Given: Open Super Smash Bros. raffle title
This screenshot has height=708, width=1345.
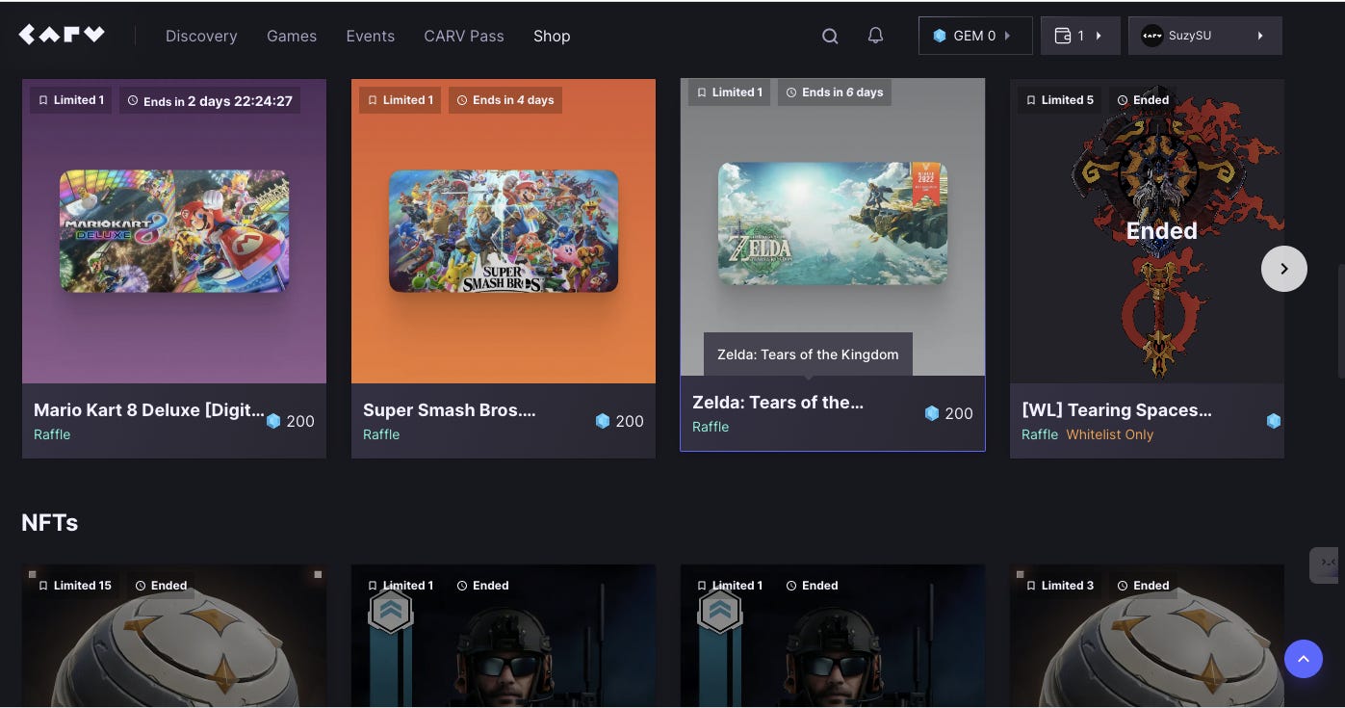Looking at the screenshot, I should click(x=450, y=409).
